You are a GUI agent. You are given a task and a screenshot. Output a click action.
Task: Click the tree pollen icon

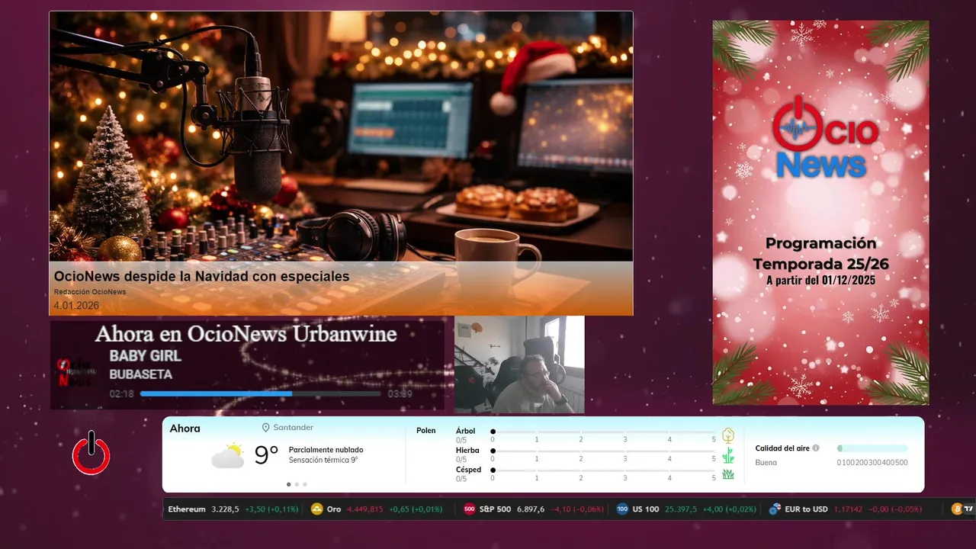point(728,435)
